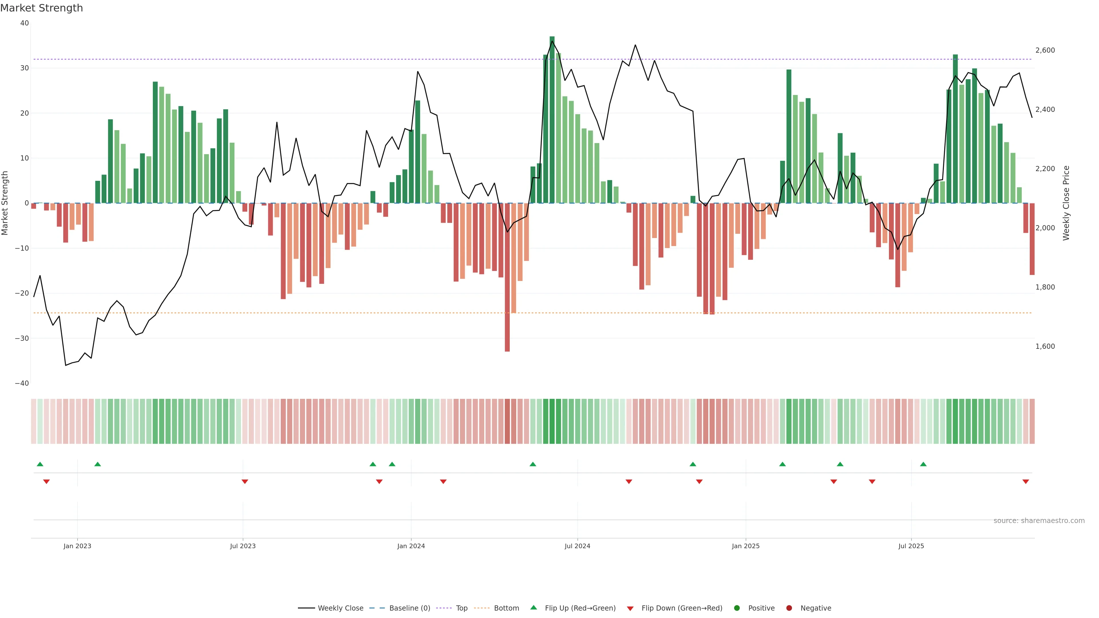Click the purple Top legend line icon

coord(444,608)
